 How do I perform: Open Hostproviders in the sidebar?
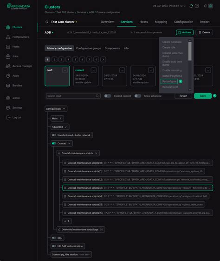(8, 37)
